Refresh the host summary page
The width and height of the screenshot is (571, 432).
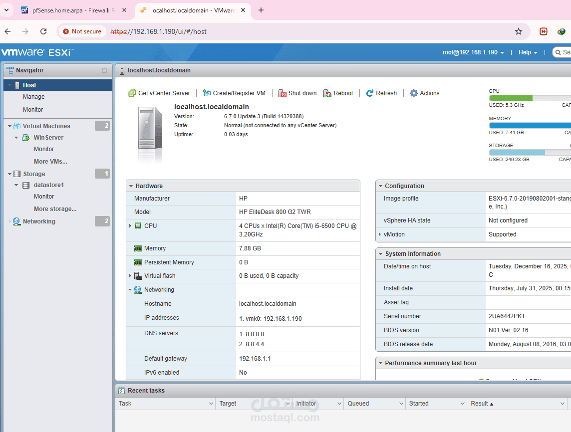pos(381,93)
